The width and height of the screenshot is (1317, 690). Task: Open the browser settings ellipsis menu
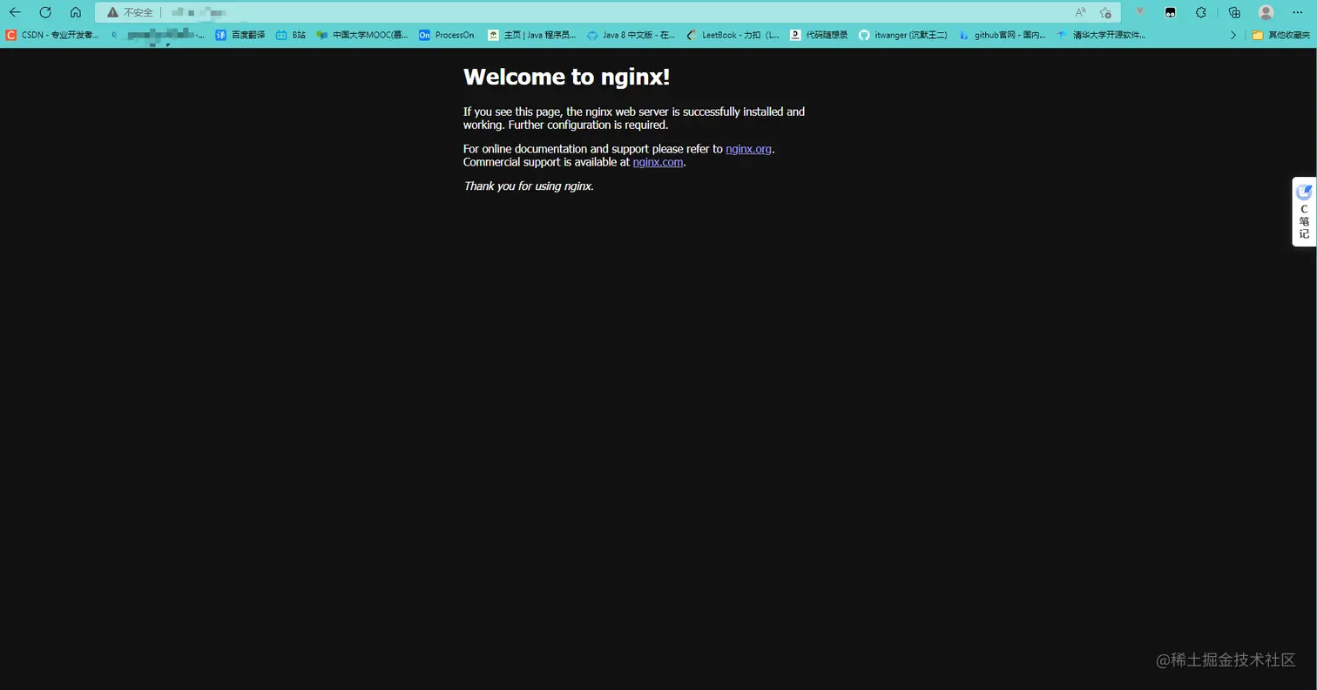[1297, 12]
